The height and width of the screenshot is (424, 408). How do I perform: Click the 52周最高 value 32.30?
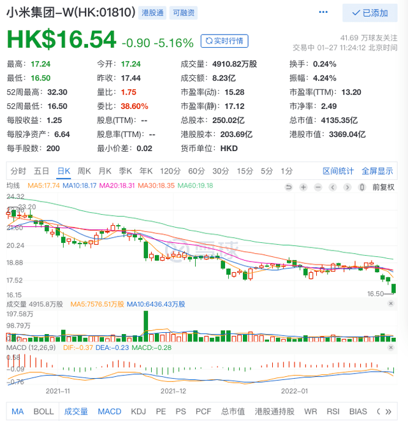coord(57,92)
